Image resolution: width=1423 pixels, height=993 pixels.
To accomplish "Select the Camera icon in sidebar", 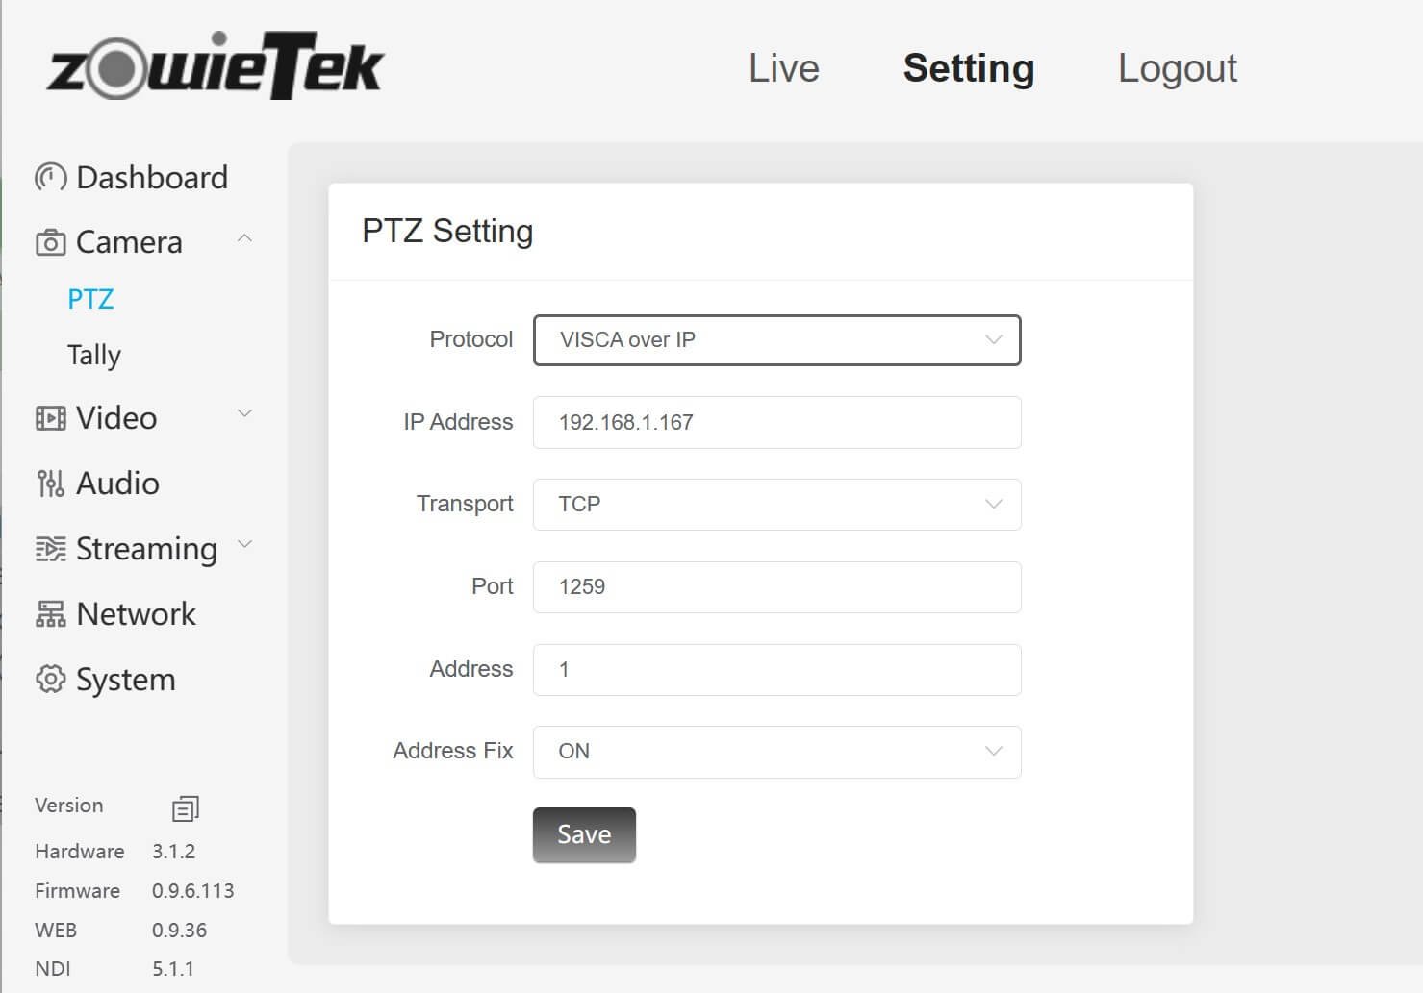I will tap(49, 241).
